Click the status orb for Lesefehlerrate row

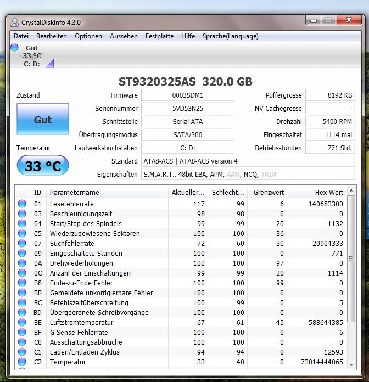22,204
